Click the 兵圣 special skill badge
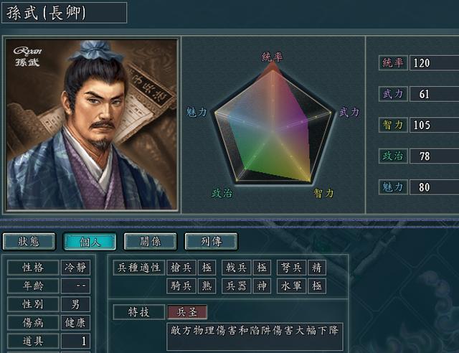Viewport: 459px width, 353px height. pos(187,312)
